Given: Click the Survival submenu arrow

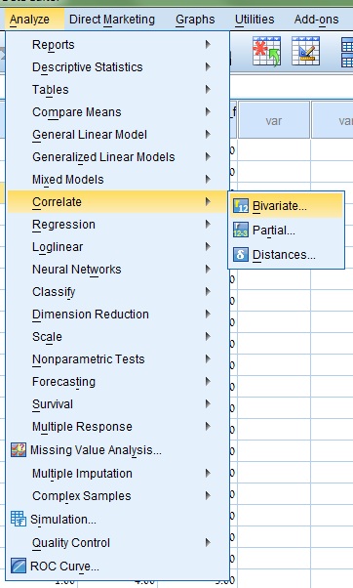Looking at the screenshot, I should [208, 404].
